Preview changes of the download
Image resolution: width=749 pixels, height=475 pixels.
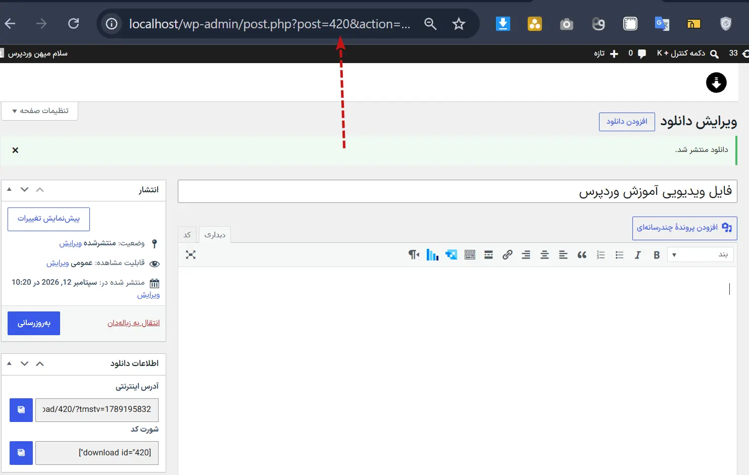point(48,219)
